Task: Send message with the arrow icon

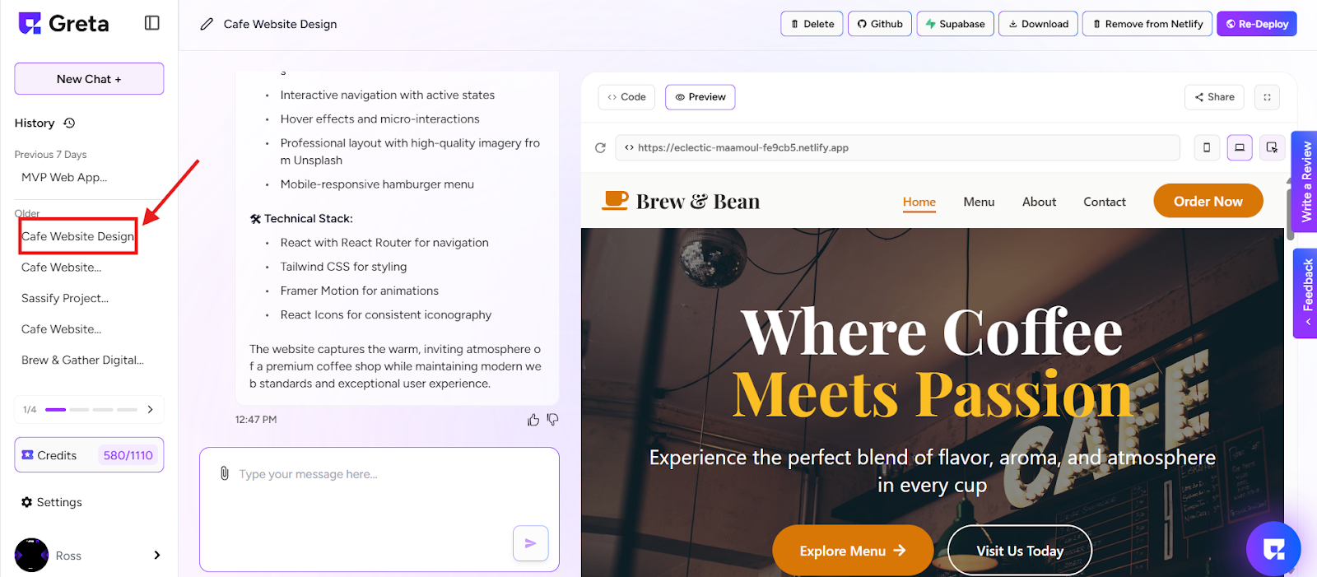Action: point(531,543)
